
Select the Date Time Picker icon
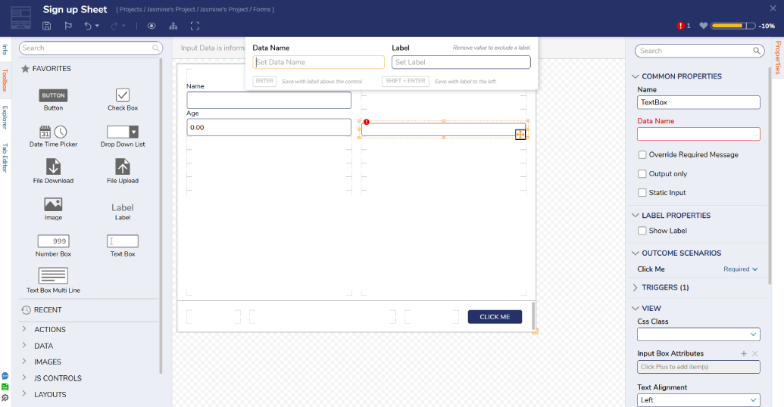[53, 132]
